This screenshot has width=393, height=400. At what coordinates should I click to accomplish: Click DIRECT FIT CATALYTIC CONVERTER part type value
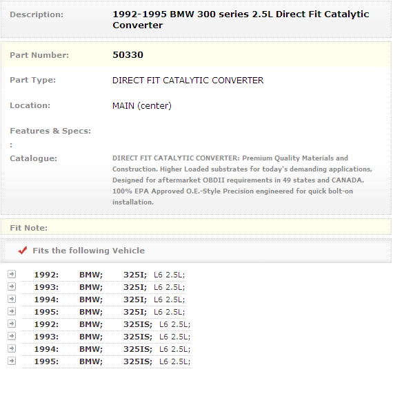click(188, 81)
